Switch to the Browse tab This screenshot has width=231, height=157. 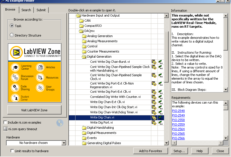click(10, 10)
